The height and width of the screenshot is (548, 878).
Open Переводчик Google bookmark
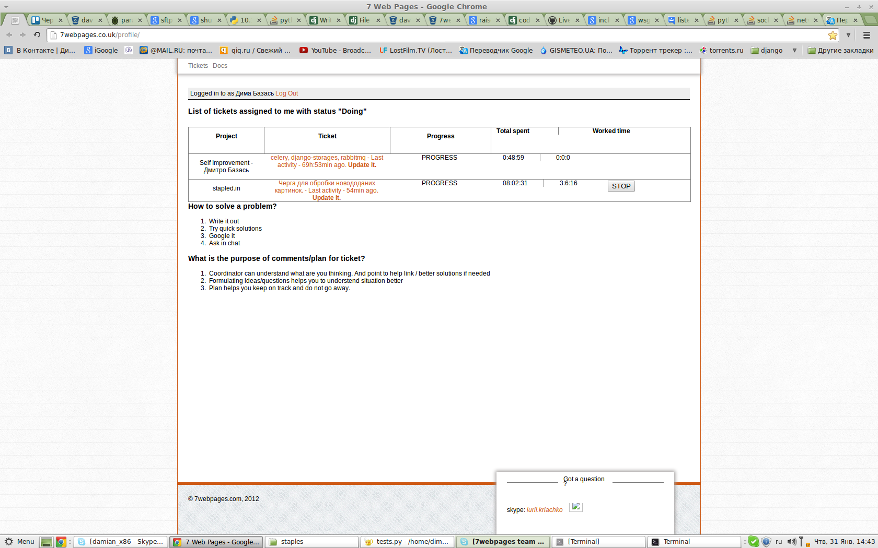(496, 50)
